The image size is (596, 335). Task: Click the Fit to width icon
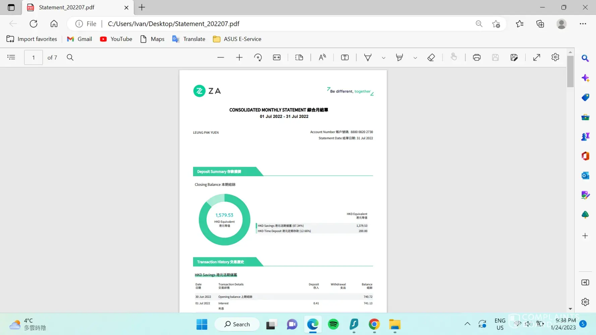point(277,57)
